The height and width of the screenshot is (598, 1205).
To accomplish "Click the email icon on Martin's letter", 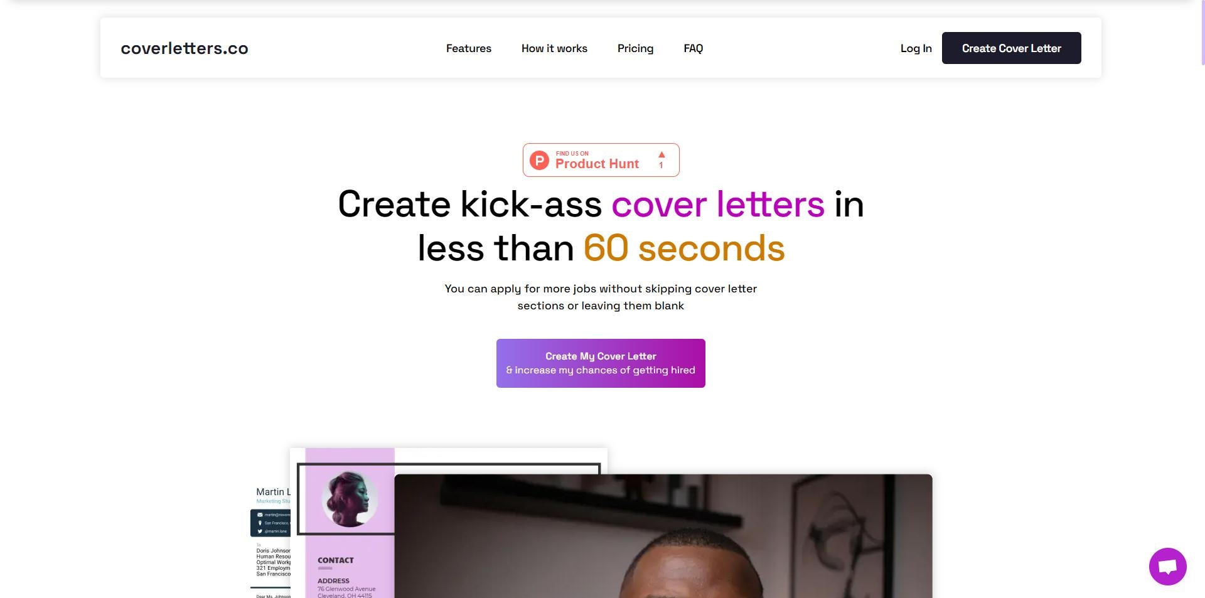I will pos(260,515).
